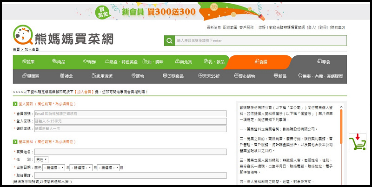The height and width of the screenshot is (187, 372).
Task: Open the 油・調味 category icon
Action: (x=145, y=61)
